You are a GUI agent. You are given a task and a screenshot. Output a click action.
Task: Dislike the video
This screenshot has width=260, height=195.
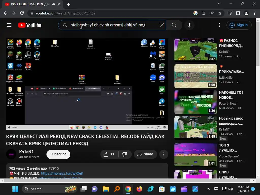pyautogui.click(x=124, y=154)
